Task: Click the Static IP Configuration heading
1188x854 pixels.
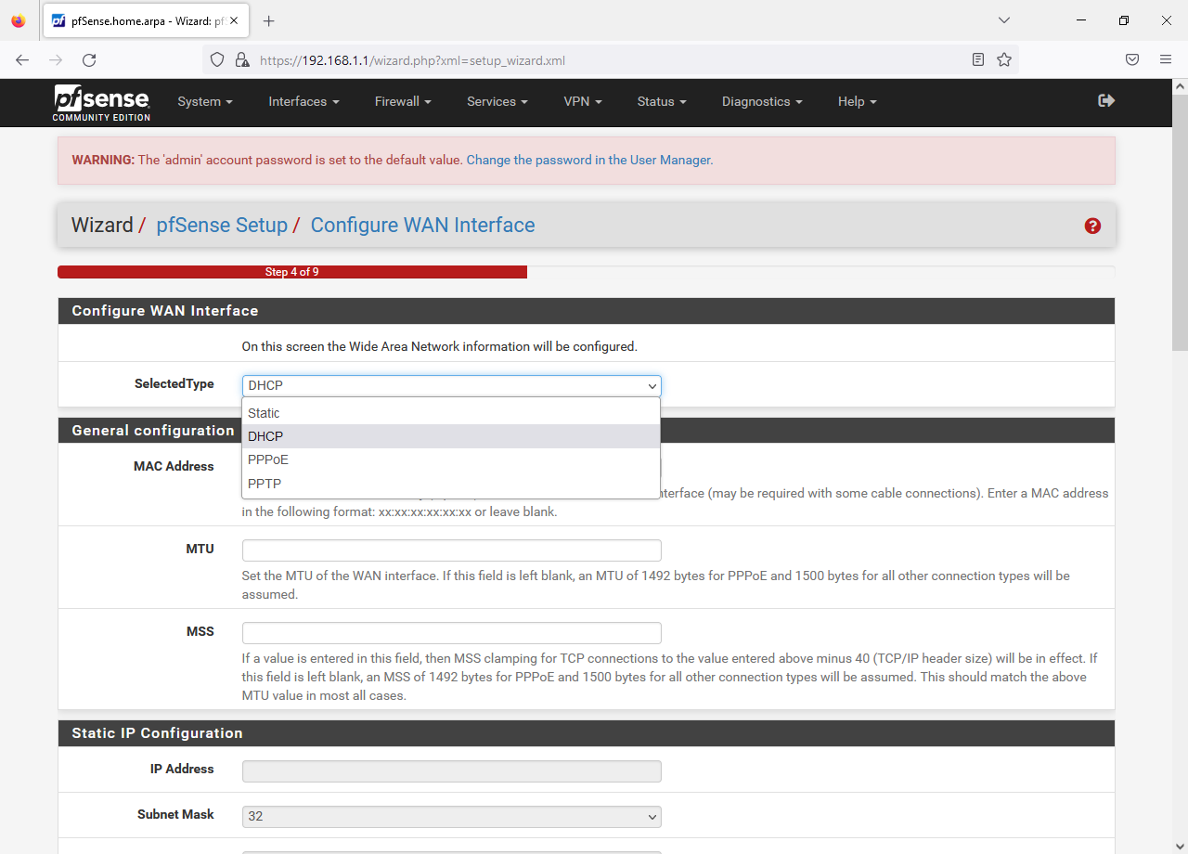Action: 157,733
